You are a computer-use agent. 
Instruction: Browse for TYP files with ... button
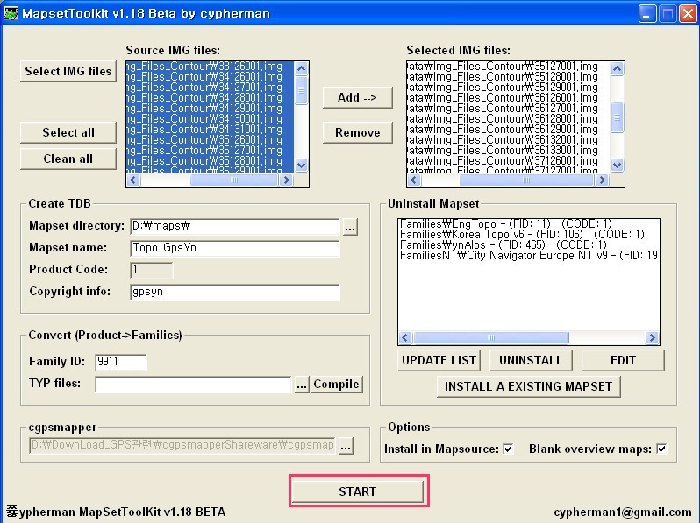coord(302,385)
